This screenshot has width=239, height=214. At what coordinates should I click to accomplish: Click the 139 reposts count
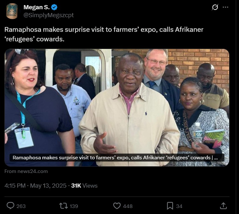pos(74,206)
